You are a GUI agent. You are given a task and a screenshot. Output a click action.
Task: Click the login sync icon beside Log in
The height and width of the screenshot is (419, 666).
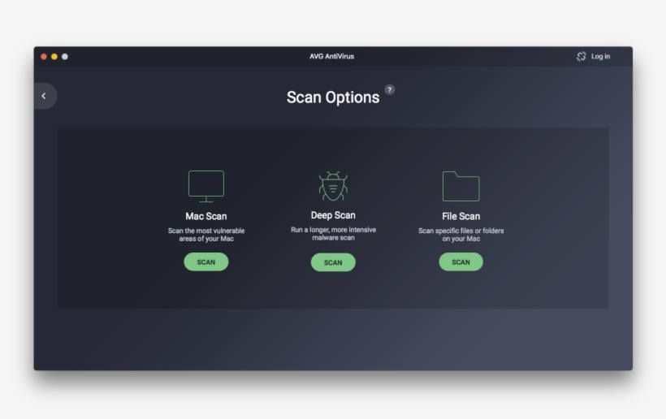coord(581,57)
